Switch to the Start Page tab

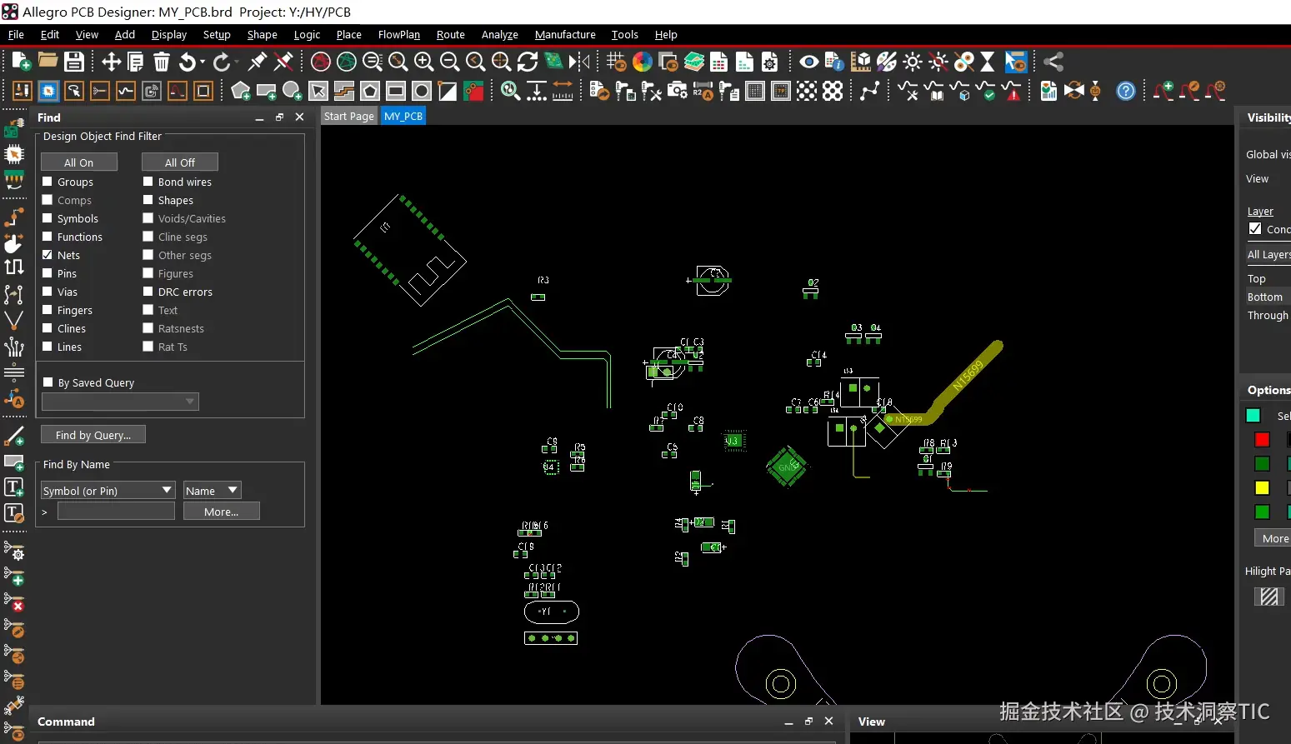tap(348, 116)
